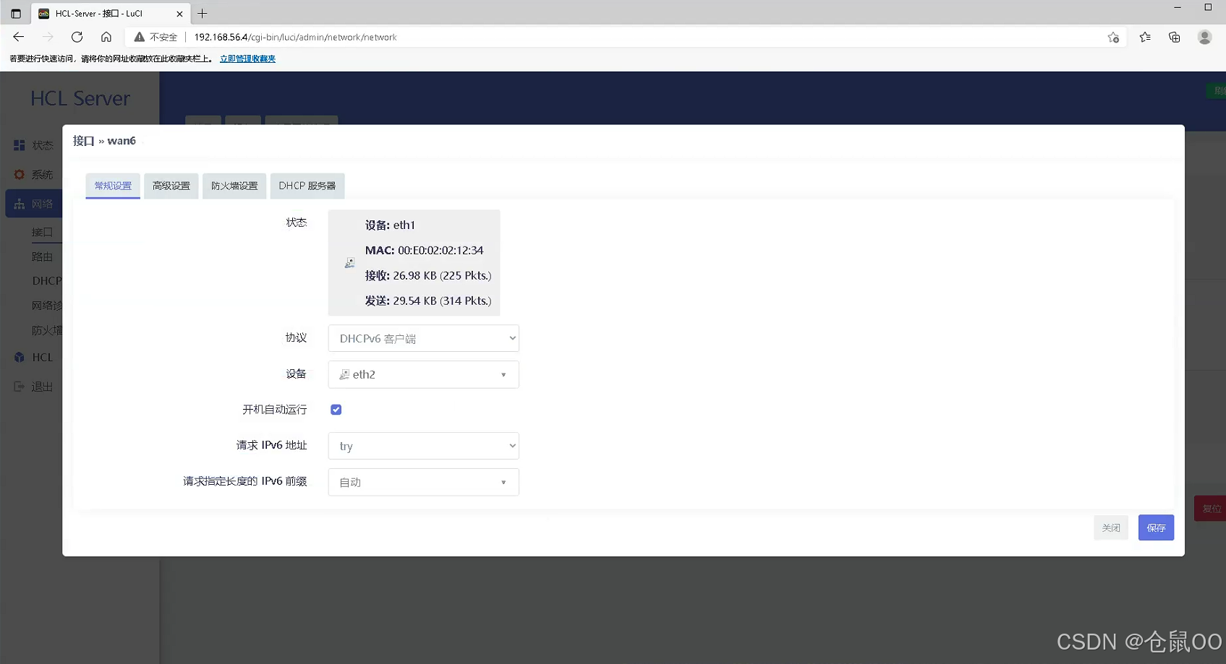Open the HCL sidebar icon
This screenshot has width=1226, height=664.
pyautogui.click(x=18, y=357)
